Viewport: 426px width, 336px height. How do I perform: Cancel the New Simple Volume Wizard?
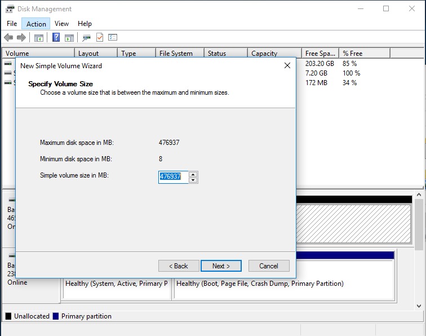coord(268,266)
